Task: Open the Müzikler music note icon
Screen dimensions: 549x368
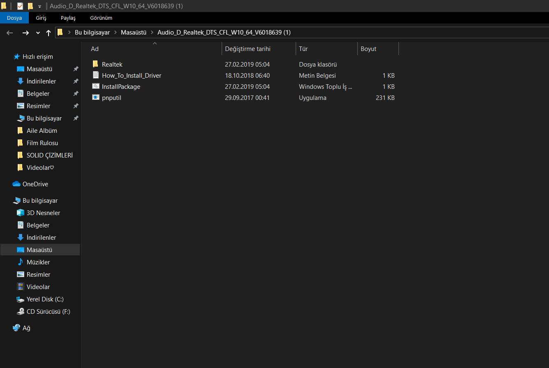Action: tap(21, 262)
